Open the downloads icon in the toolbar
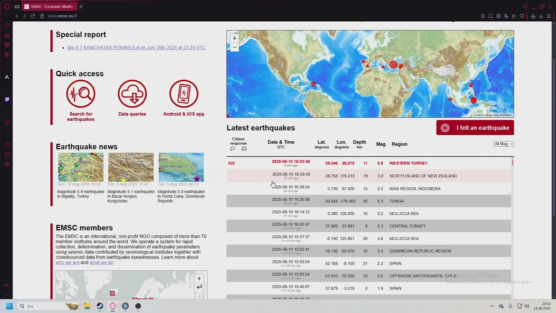Screen dimensions: 556x313 541,16
